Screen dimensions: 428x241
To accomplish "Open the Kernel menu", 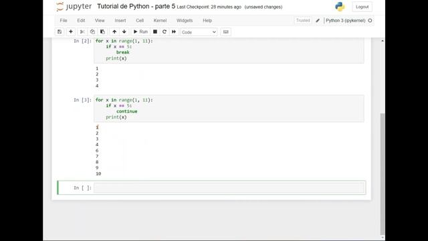I will tap(160, 21).
